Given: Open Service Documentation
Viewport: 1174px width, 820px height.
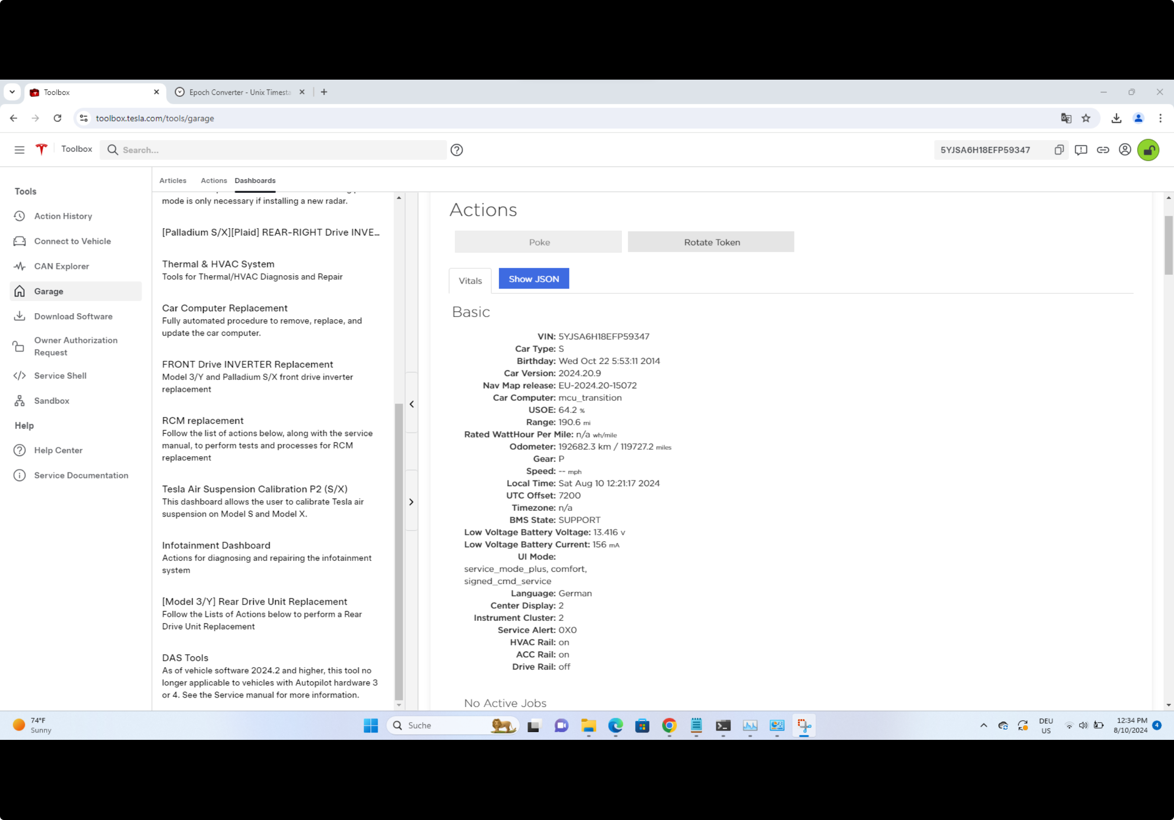Looking at the screenshot, I should pyautogui.click(x=76, y=475).
